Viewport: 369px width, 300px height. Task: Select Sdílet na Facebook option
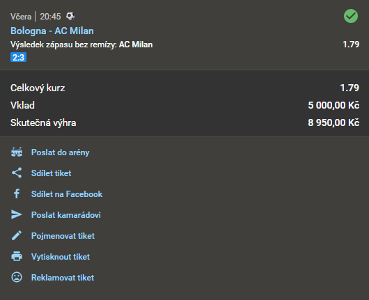67,194
